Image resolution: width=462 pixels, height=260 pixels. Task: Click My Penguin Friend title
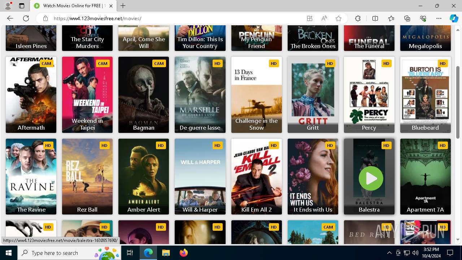click(257, 42)
